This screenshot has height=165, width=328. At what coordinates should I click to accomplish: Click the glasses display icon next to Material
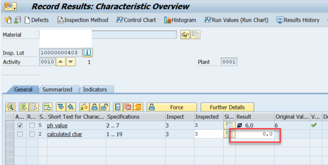[x=185, y=35]
